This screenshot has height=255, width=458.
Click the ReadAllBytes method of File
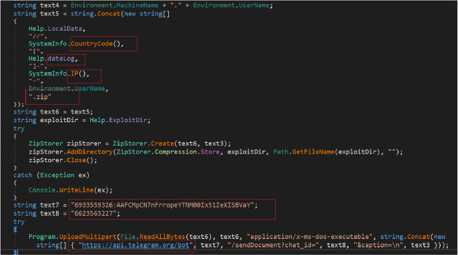[x=162, y=236]
